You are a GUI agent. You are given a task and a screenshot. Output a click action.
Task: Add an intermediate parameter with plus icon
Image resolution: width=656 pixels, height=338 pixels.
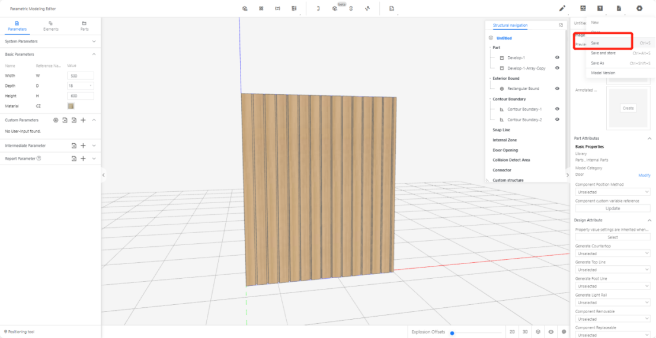pyautogui.click(x=83, y=146)
